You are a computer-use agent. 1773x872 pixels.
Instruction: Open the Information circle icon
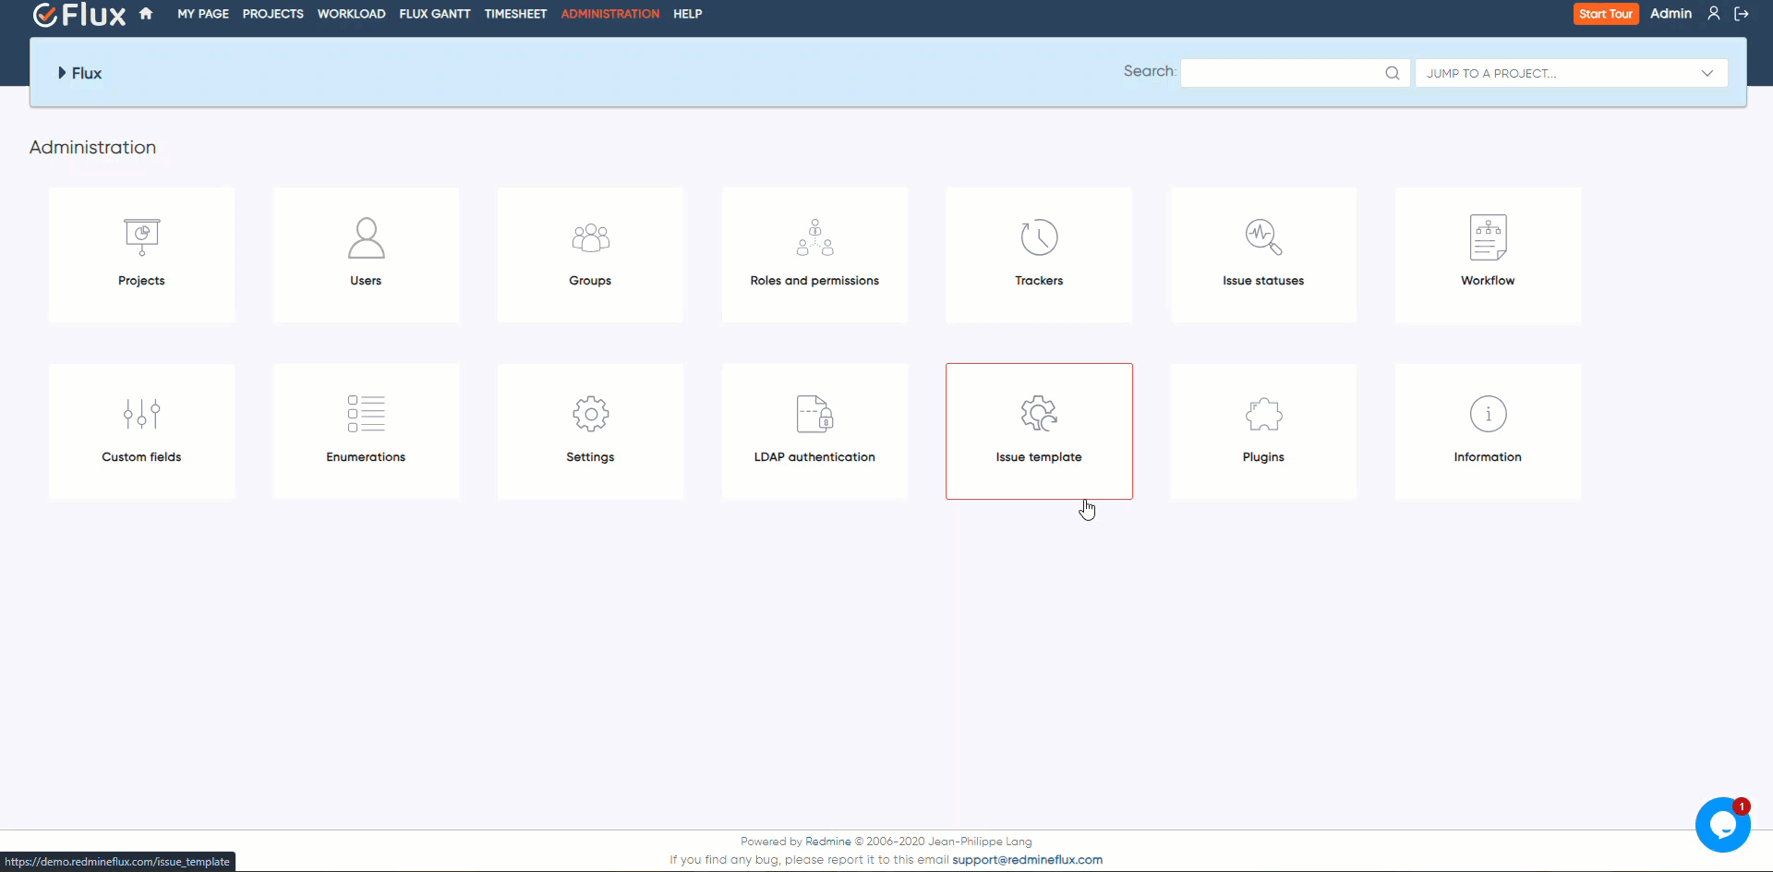point(1488,414)
